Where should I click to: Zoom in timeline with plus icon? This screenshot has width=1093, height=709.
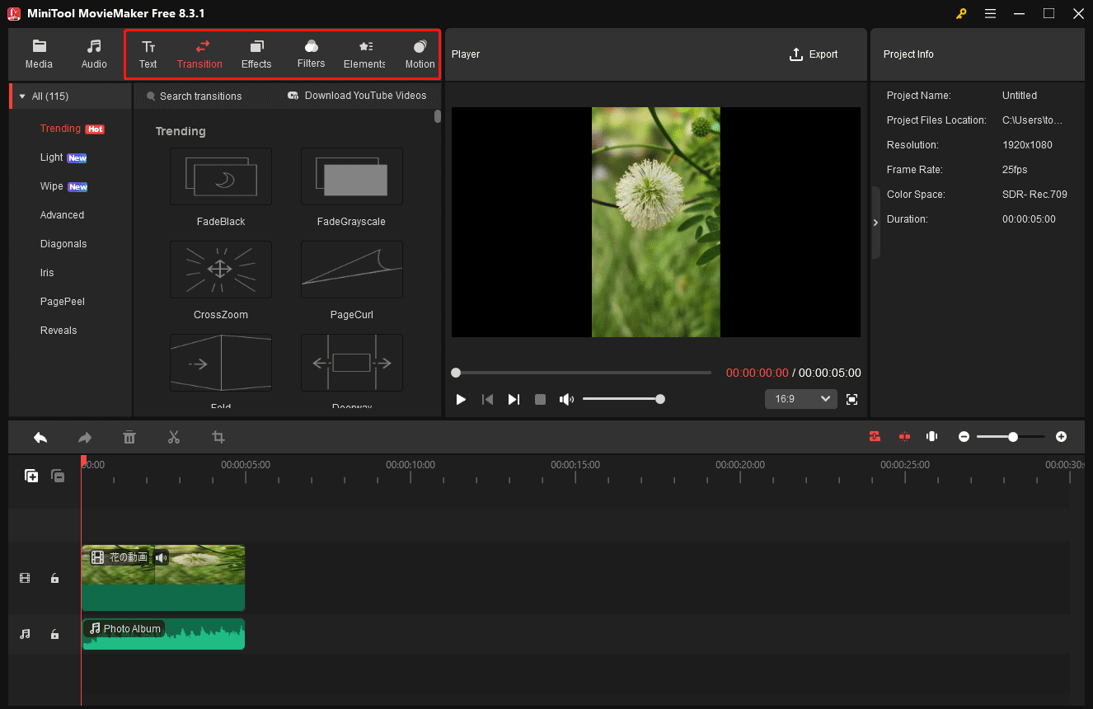(1061, 437)
